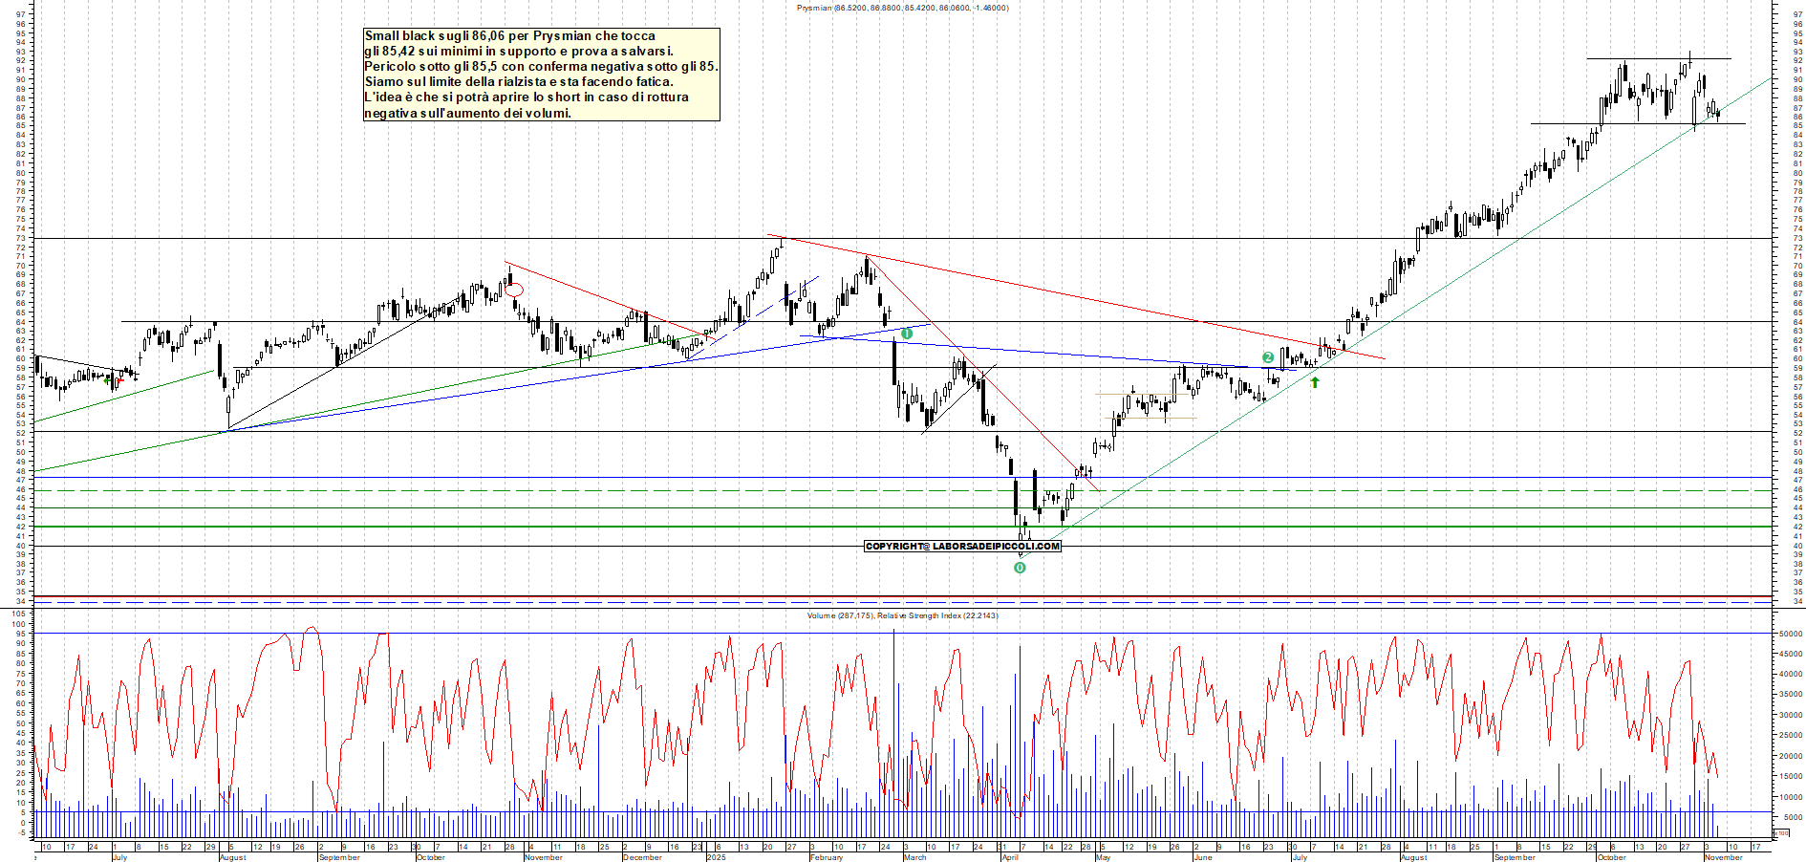The height and width of the screenshot is (862, 1806).
Task: Expand the Prysmian OHLC title at the top
Action: pyautogui.click(x=901, y=8)
